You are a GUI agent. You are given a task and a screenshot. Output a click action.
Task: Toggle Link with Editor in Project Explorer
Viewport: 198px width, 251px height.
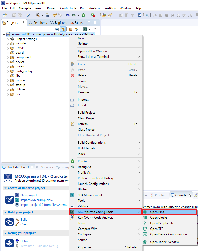(x=63, y=29)
